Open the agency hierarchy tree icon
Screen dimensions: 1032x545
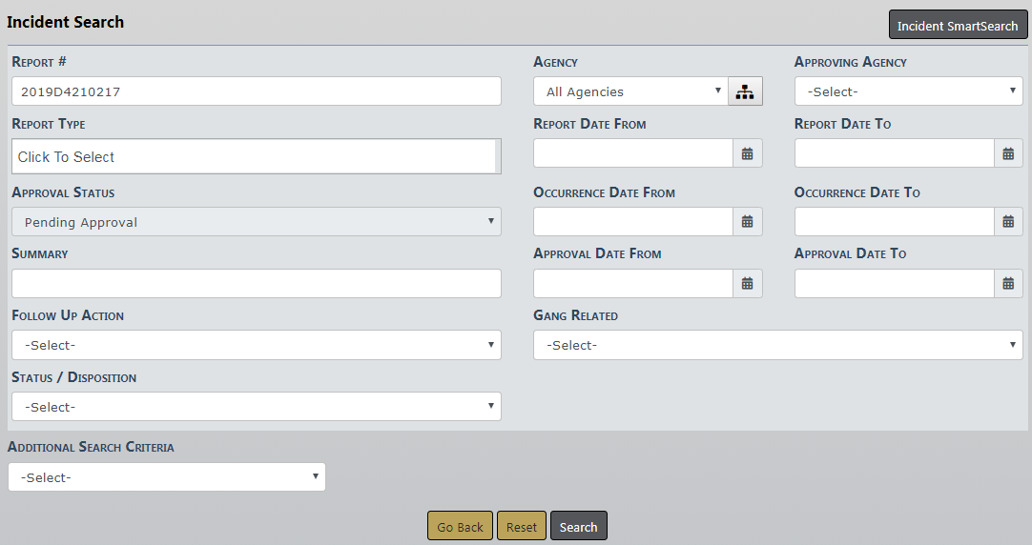(745, 91)
